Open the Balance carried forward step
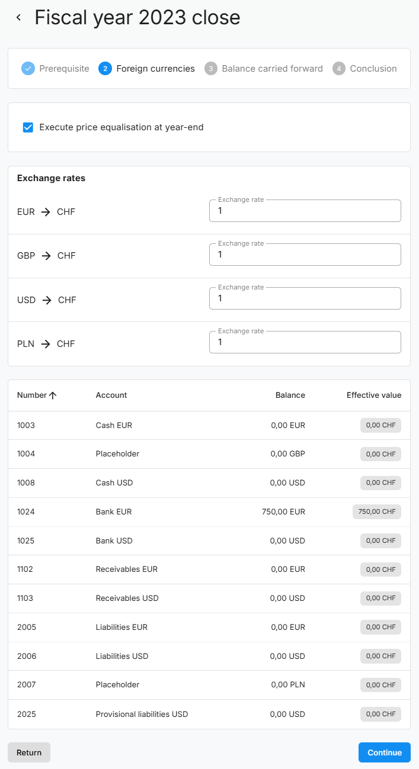The width and height of the screenshot is (419, 769). pyautogui.click(x=272, y=69)
